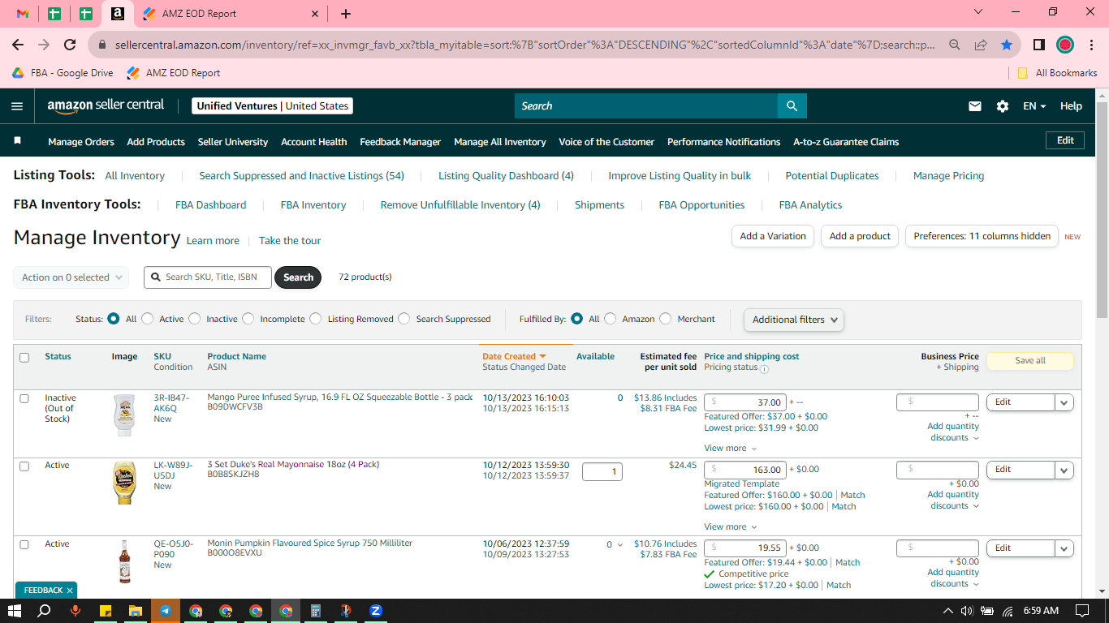The width and height of the screenshot is (1109, 623).
Task: Open the Seller Central hamburger menu
Action: click(17, 106)
